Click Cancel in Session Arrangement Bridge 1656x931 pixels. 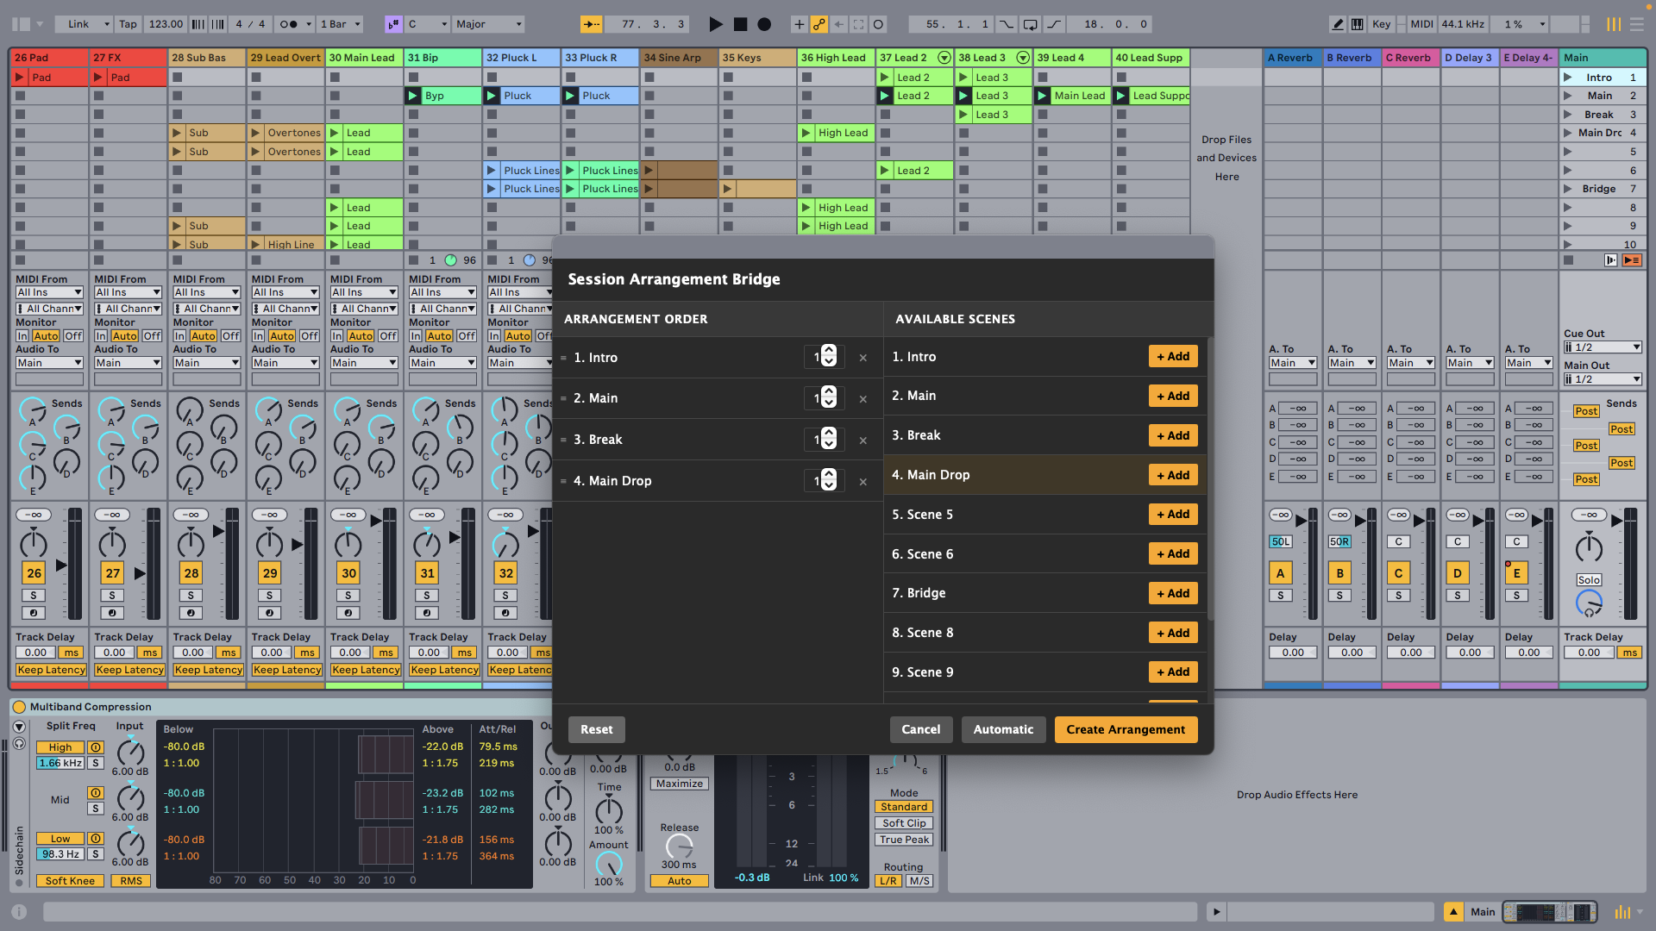click(x=921, y=729)
